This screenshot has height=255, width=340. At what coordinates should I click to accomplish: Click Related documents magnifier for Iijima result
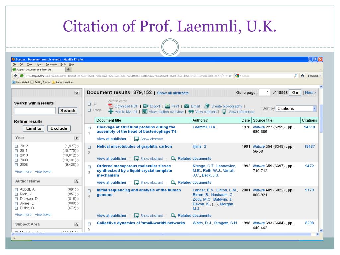[173, 158]
